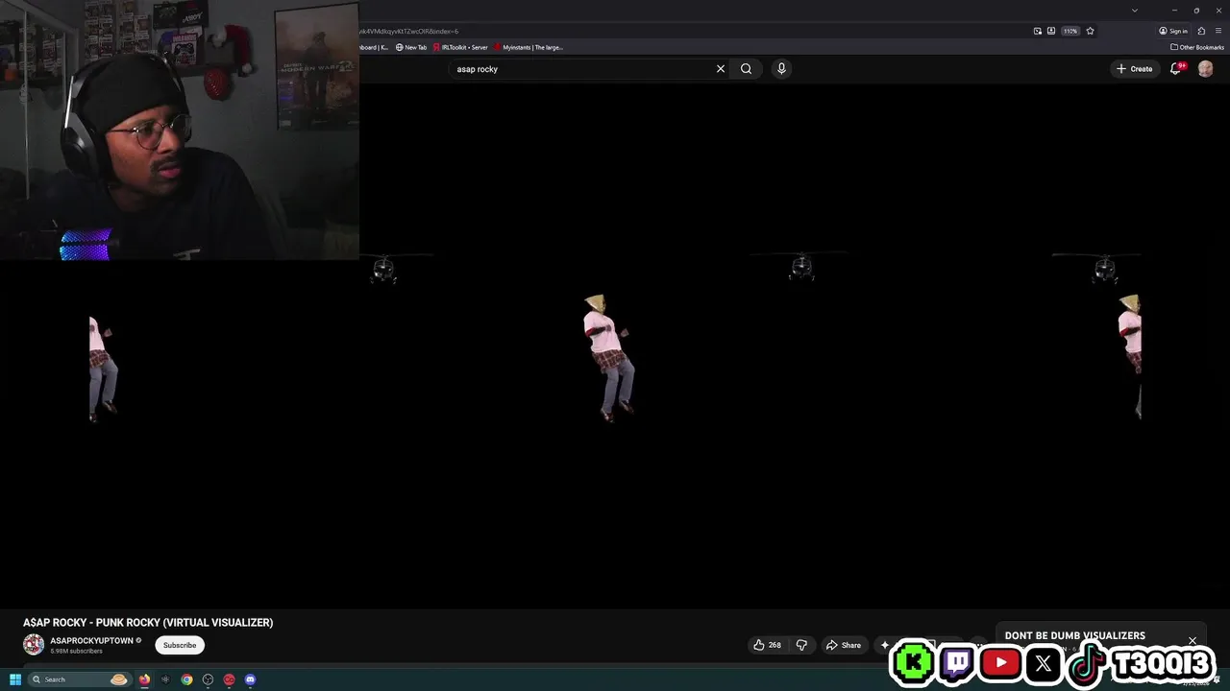
Task: Clear the YouTube search box text
Action: coord(720,69)
